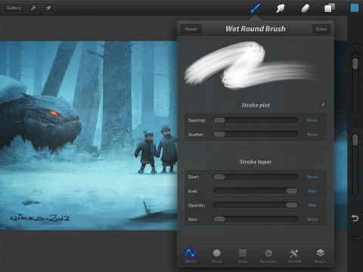Tap Done to close brush settings
Screen dimensions: 363x272
coord(321,29)
